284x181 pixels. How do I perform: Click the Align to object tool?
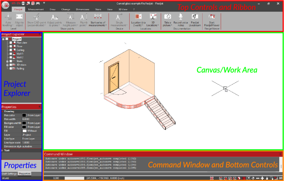pos(19,20)
